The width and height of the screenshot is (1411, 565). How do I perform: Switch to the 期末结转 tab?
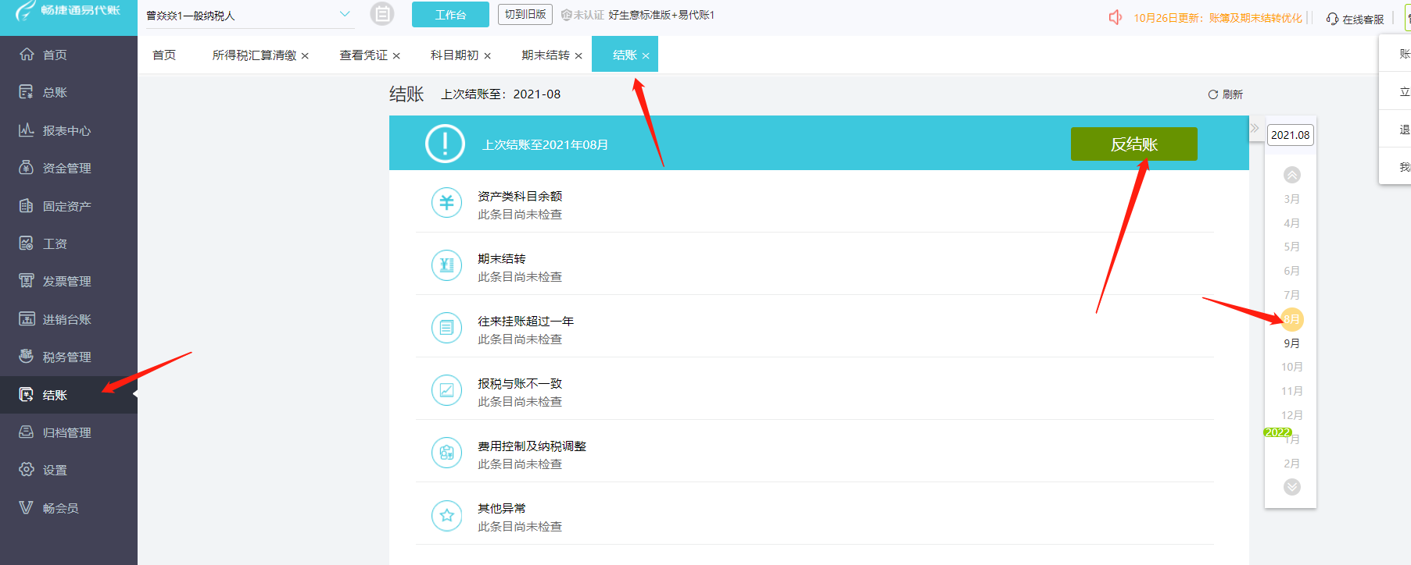(546, 55)
